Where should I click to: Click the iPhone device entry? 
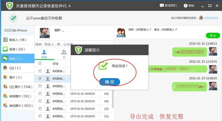pyautogui.click(x=18, y=30)
